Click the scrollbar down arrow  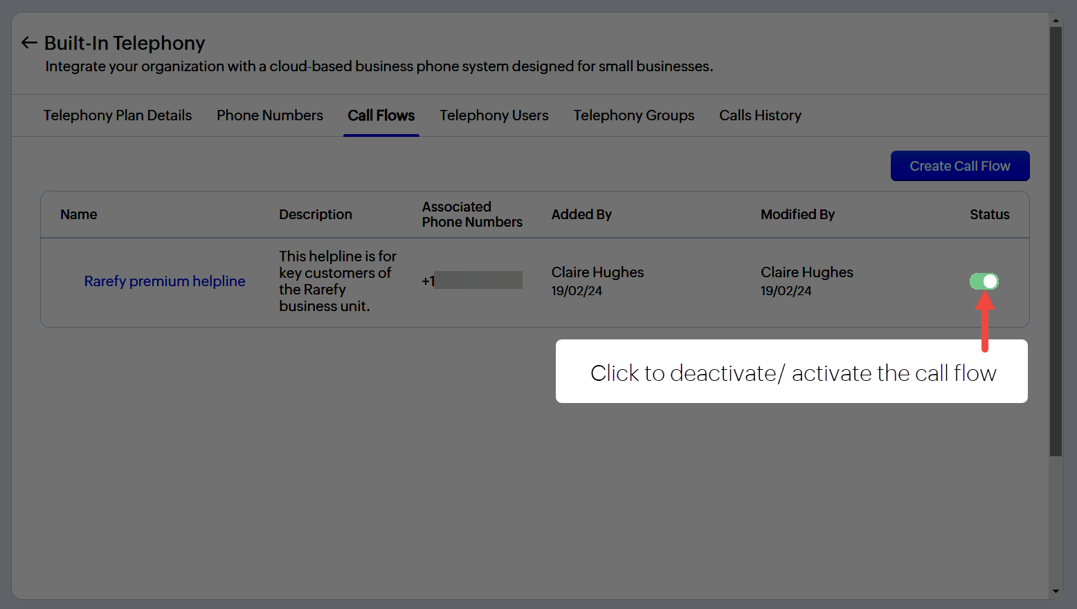click(x=1056, y=591)
